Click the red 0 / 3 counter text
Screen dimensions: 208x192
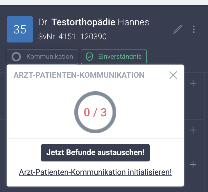point(95,112)
